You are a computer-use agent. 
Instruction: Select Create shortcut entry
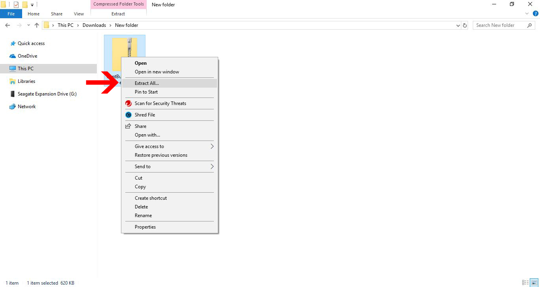170,198
